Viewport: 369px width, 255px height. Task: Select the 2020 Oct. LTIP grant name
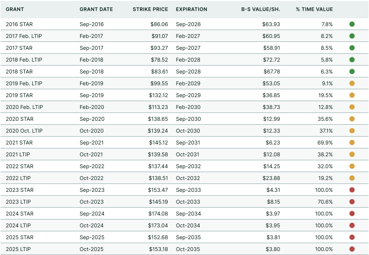tap(24, 131)
